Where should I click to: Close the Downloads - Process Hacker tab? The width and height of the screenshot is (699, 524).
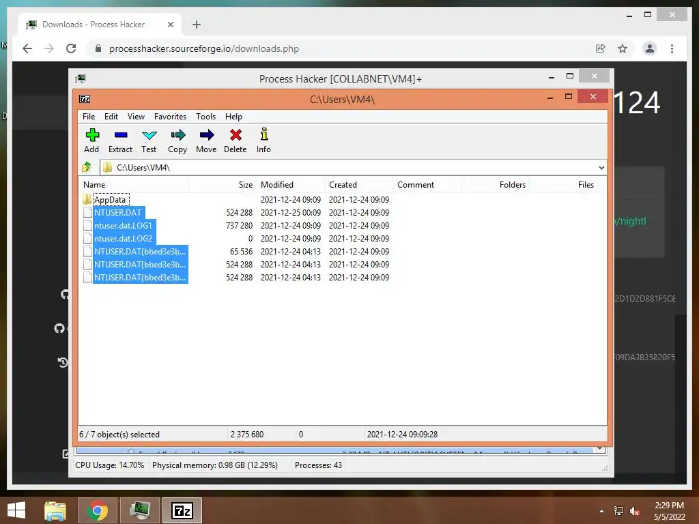170,25
